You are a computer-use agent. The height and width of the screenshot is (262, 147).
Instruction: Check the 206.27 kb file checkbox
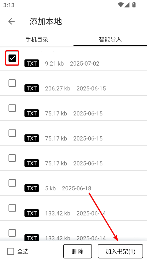click(x=12, y=83)
